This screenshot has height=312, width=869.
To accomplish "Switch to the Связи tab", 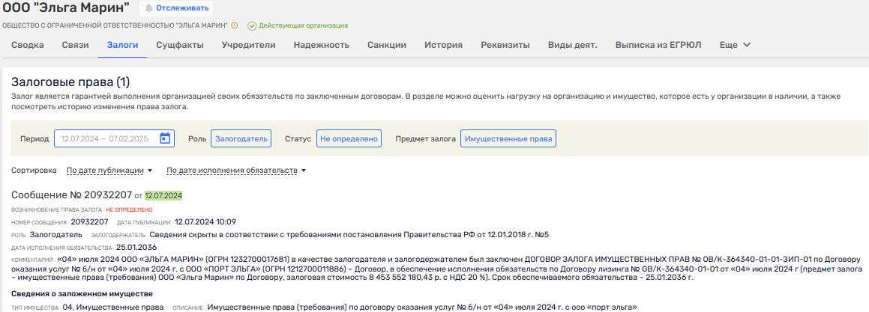I will 76,46.
